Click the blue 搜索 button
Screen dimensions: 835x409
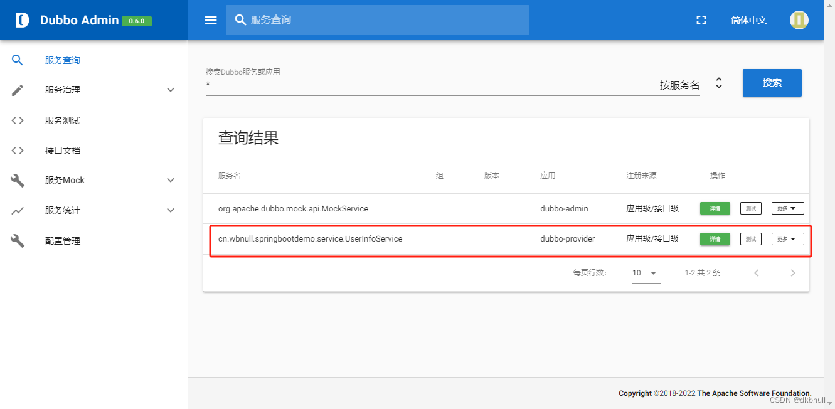pos(772,83)
